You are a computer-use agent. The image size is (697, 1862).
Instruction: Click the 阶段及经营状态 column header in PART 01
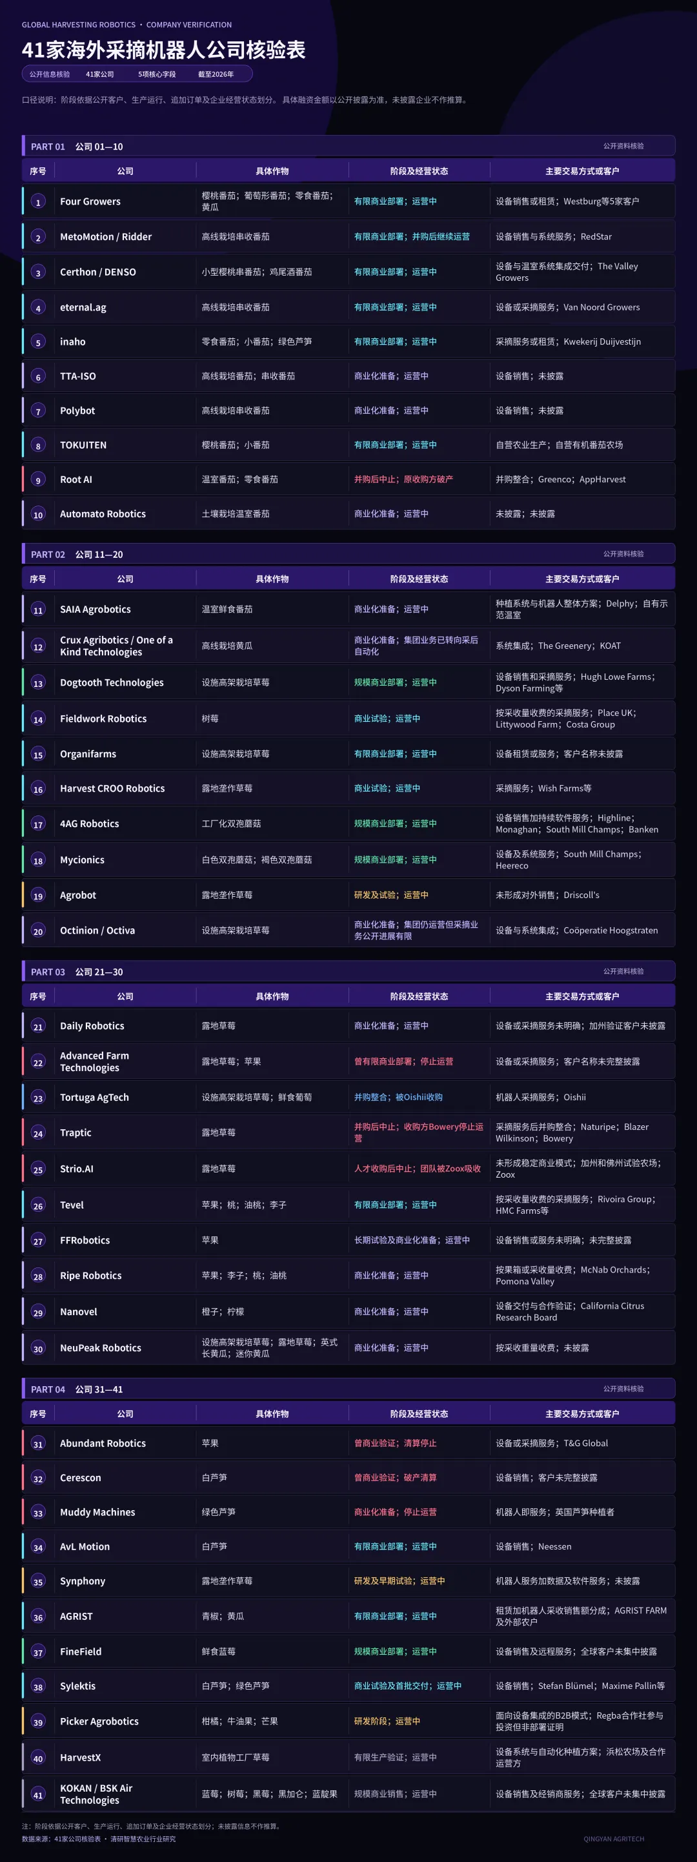pyautogui.click(x=419, y=171)
